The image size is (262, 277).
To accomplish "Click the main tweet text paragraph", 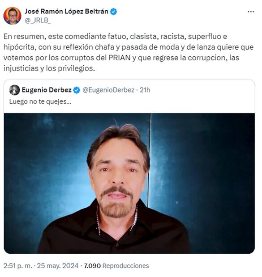I will (129, 52).
